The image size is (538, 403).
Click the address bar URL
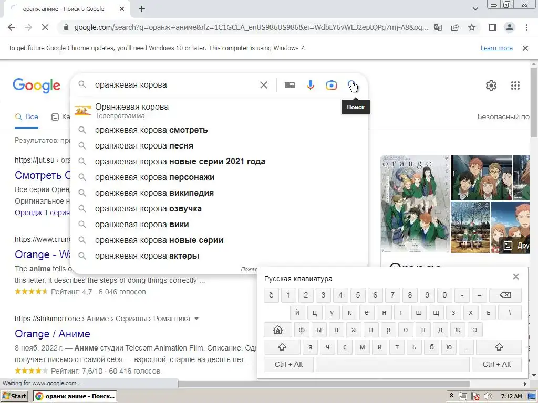coord(251,27)
